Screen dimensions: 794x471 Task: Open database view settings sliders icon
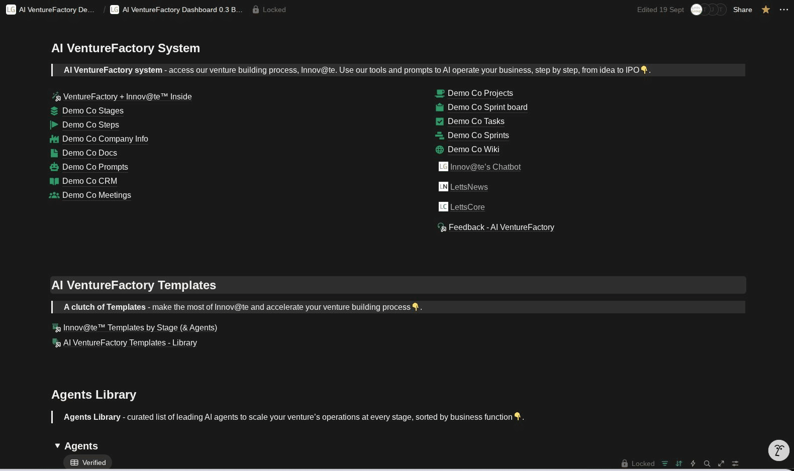[735, 463]
